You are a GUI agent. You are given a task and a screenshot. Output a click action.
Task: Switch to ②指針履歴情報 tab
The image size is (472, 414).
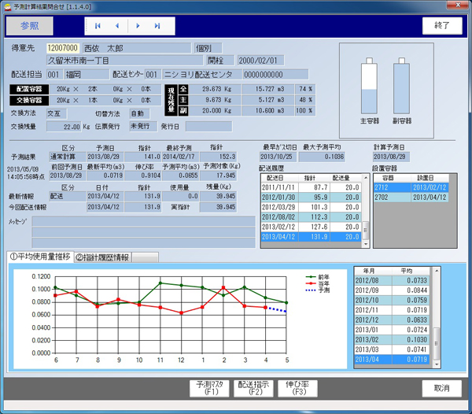[x=102, y=257]
